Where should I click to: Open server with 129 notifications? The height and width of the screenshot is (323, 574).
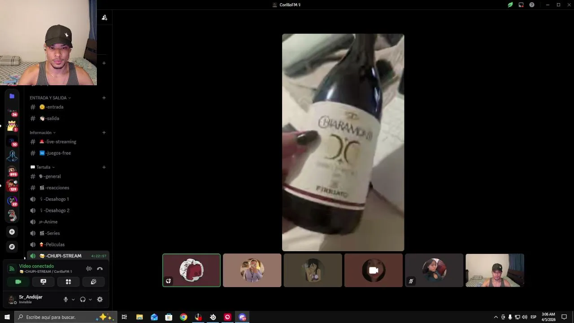tap(12, 186)
